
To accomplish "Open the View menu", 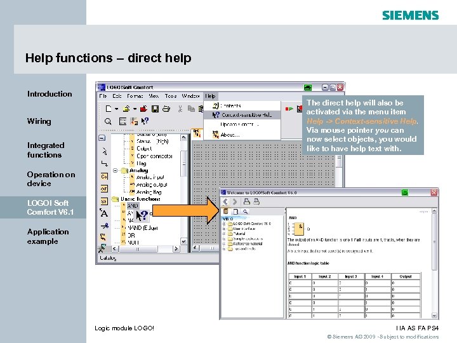I will (x=154, y=96).
